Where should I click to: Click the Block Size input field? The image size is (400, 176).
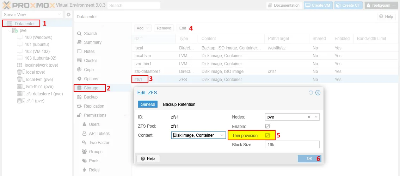[x=292, y=144]
